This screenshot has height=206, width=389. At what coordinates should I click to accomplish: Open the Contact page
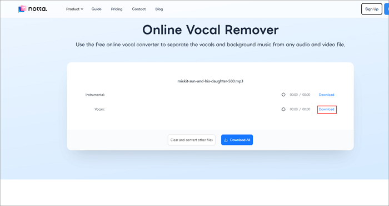(x=139, y=9)
